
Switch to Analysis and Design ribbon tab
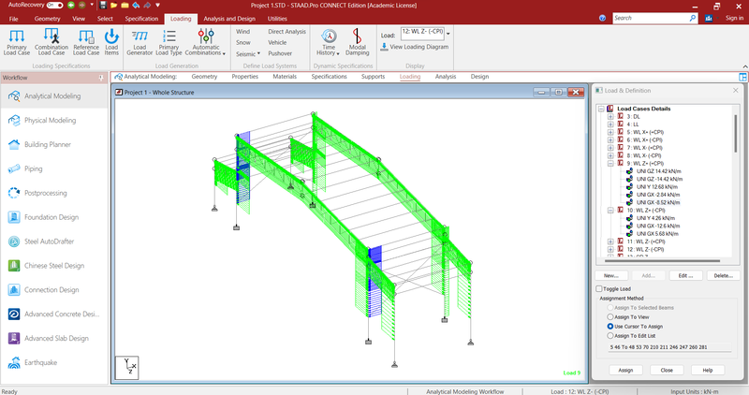pyautogui.click(x=229, y=19)
